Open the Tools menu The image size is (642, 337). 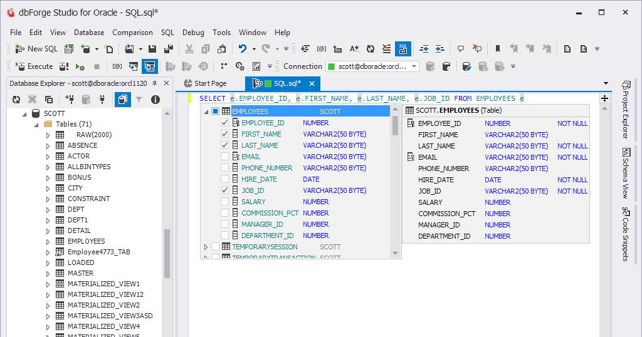point(221,33)
